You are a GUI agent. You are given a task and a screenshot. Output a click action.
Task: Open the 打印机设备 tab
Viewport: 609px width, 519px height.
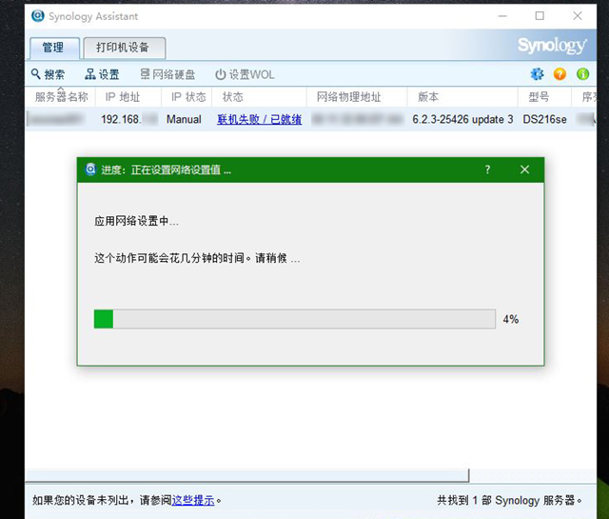125,48
